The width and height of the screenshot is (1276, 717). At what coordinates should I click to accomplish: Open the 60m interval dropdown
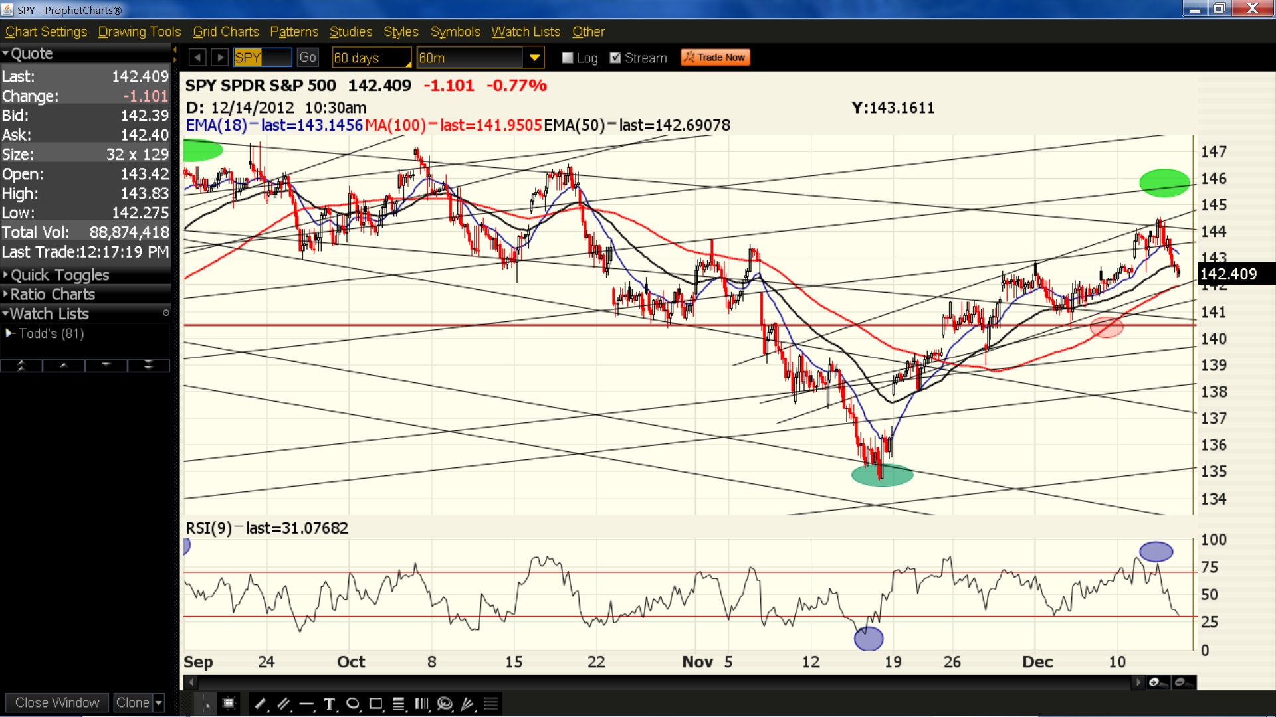click(x=534, y=58)
